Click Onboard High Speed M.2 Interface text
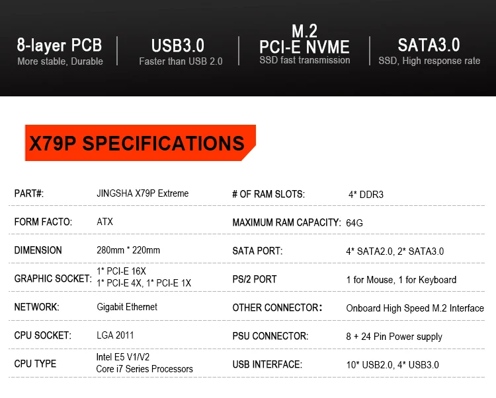 click(x=415, y=308)
